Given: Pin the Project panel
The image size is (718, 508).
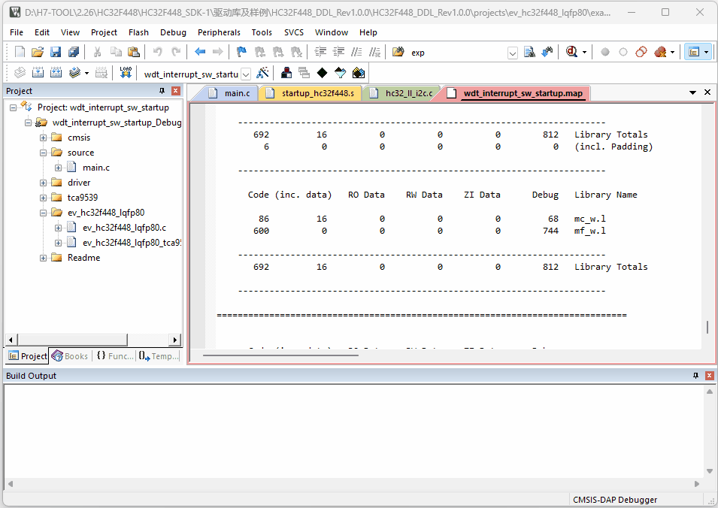Looking at the screenshot, I should coord(162,91).
